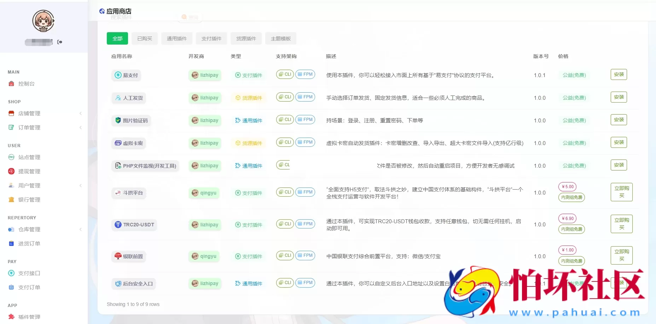Switch to the 支付插件 tab
The width and height of the screenshot is (656, 324).
click(211, 39)
